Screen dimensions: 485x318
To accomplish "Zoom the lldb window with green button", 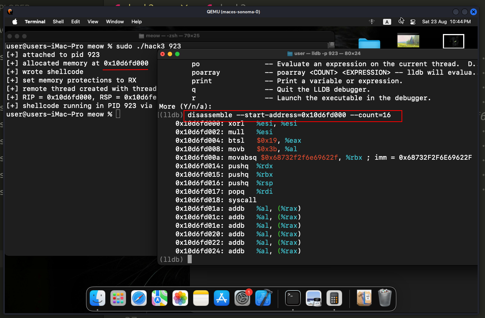I will 177,54.
